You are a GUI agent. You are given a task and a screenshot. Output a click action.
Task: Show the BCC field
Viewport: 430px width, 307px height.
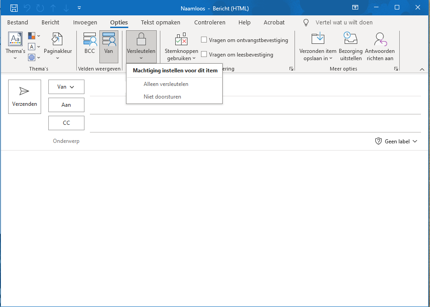click(90, 43)
